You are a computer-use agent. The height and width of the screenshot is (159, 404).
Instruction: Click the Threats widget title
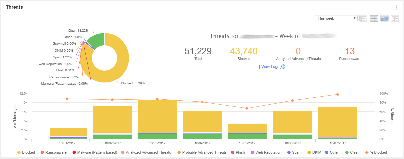point(14,7)
